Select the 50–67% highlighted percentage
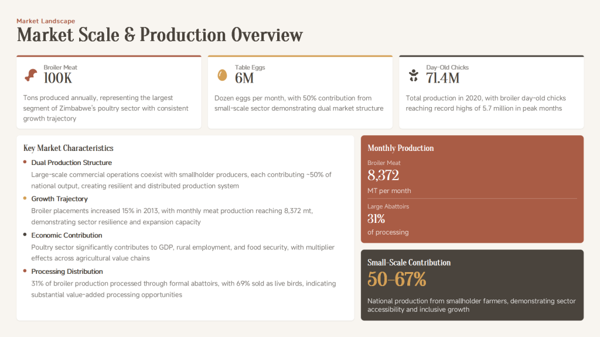This screenshot has width=600, height=337. click(x=397, y=280)
